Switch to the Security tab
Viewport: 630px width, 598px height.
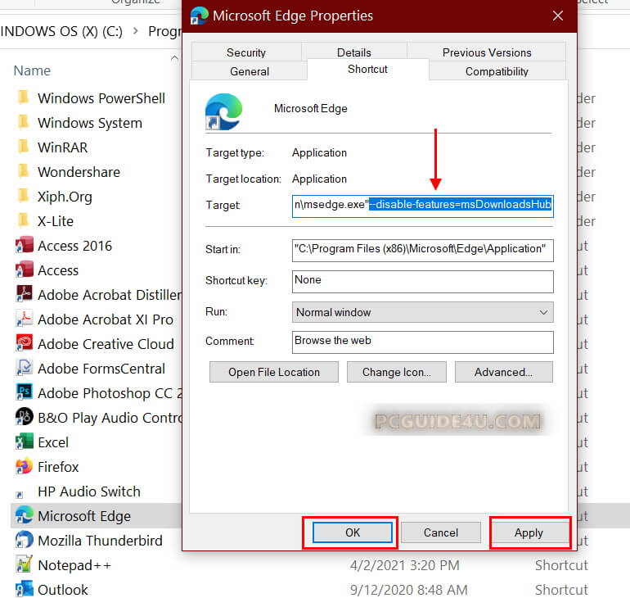point(246,52)
